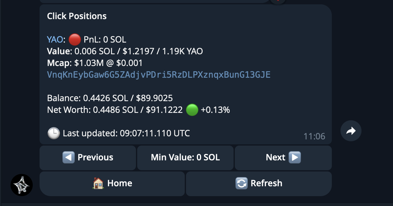
Task: Advance using the Next button label
Action: (275, 157)
